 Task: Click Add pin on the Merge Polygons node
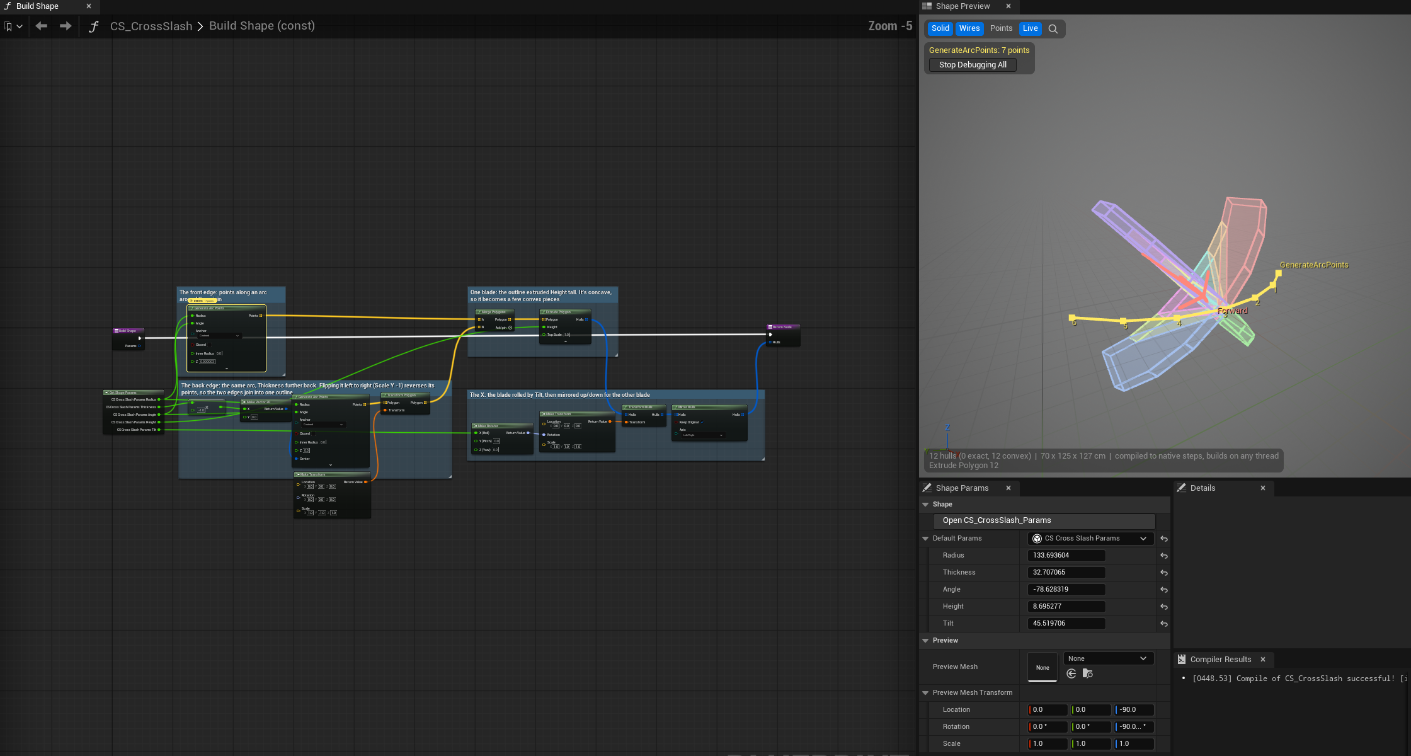(504, 328)
